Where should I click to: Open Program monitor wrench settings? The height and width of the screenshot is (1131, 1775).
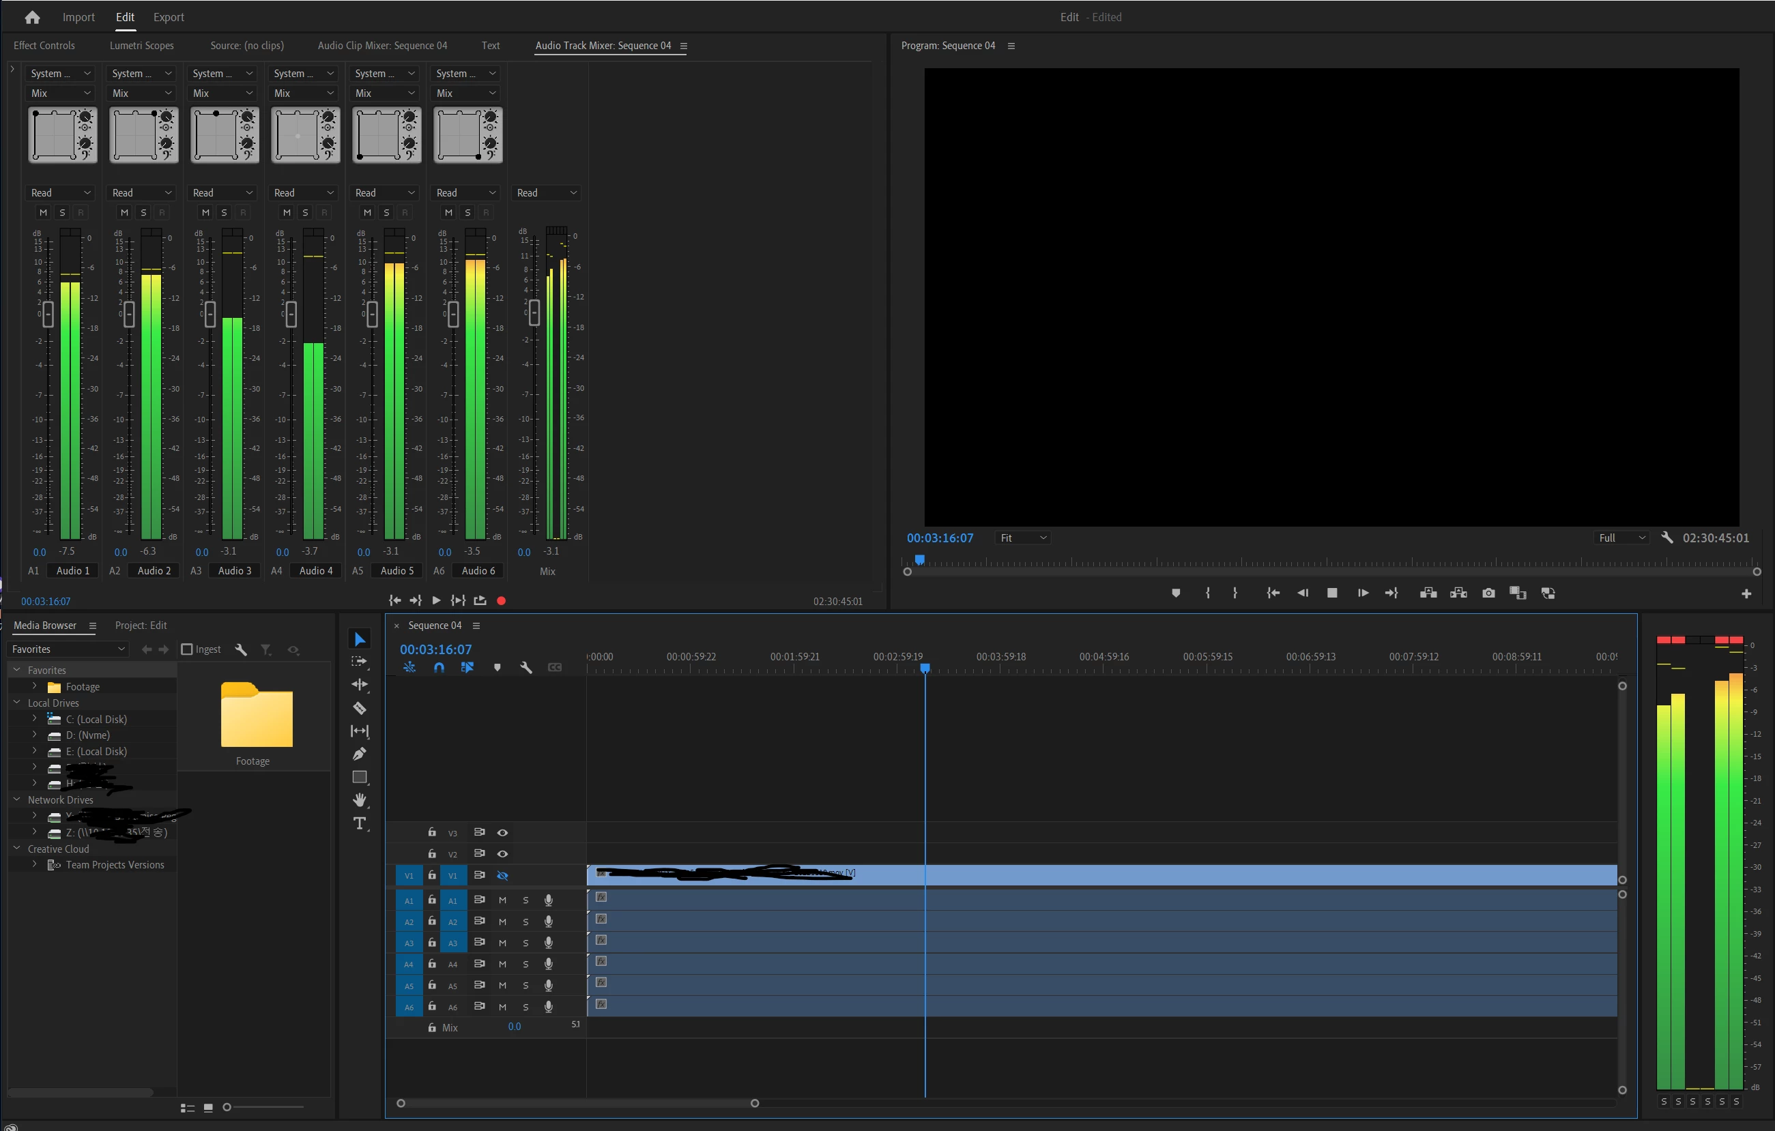[x=1666, y=537]
